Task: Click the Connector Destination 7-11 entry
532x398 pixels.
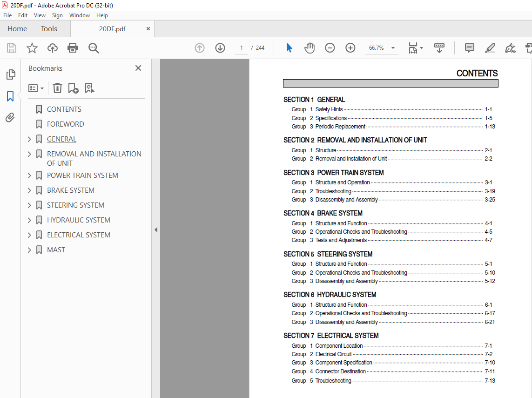Action: tap(393, 371)
